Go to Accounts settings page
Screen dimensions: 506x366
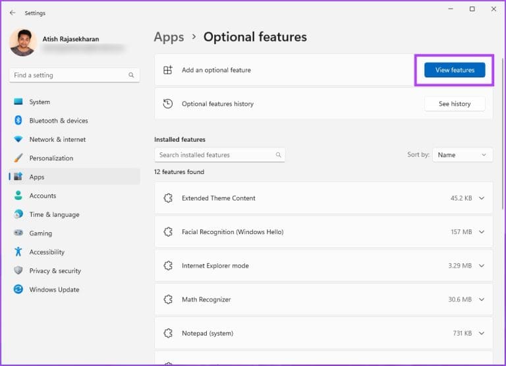click(x=43, y=196)
